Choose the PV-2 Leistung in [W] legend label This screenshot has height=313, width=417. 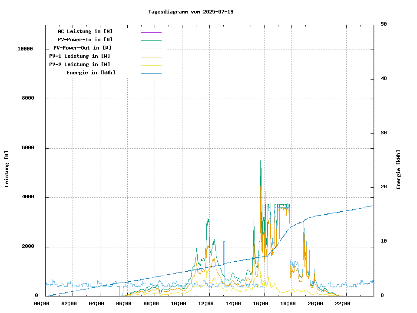tap(79, 64)
